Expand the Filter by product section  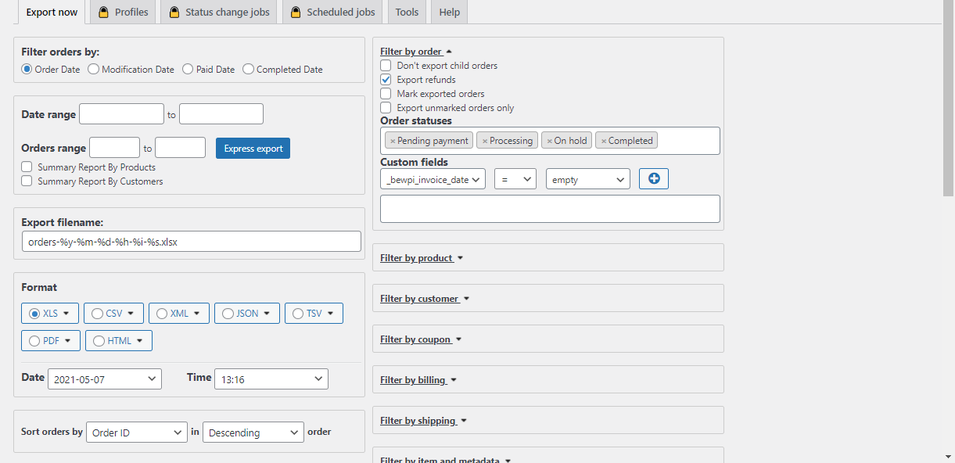click(x=422, y=258)
